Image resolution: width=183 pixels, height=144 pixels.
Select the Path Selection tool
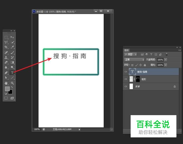[6, 78]
